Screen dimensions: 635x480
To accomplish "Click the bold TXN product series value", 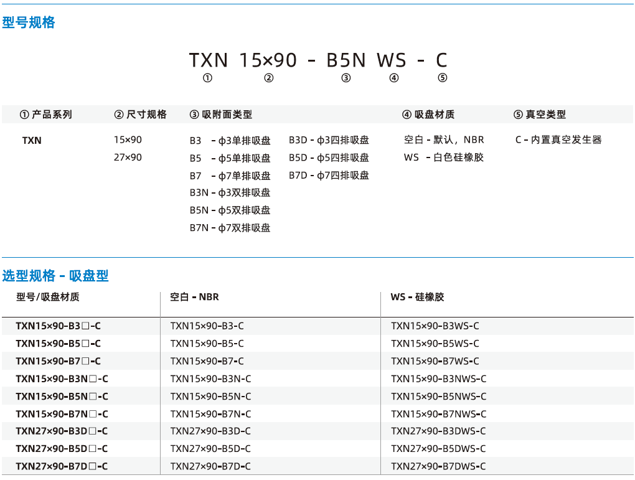I will pos(32,141).
